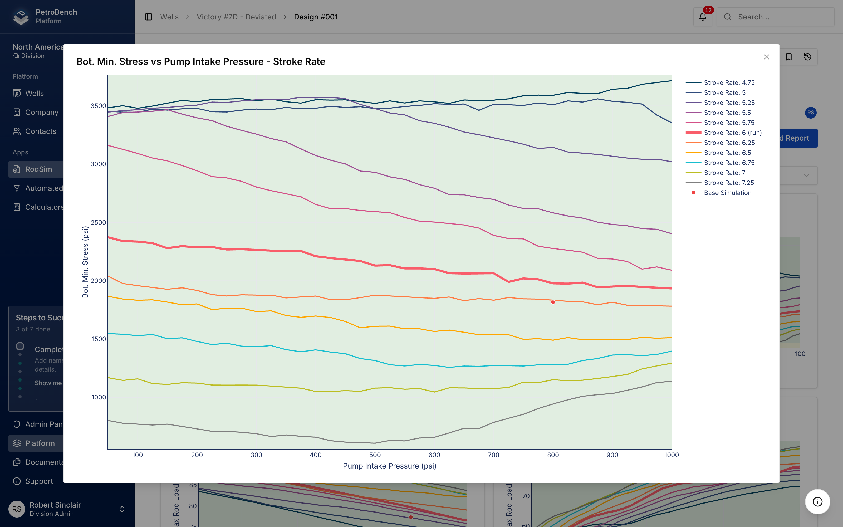Open Victory #7D - Deviated breadcrumb
The width and height of the screenshot is (843, 527).
pos(236,17)
